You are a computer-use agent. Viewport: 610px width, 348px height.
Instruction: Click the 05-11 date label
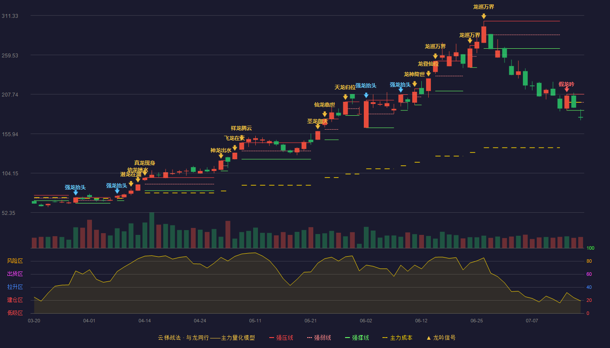point(255,321)
